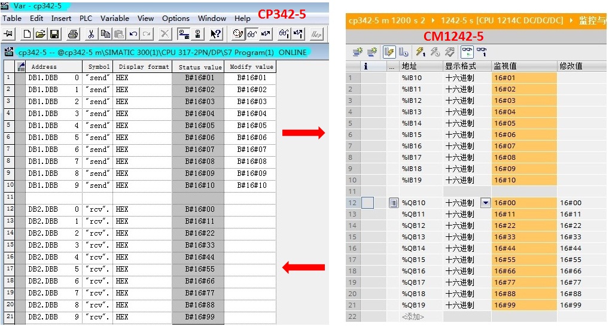This screenshot has width=609, height=326.
Task: Click activate modify values once icon
Action: click(299, 34)
